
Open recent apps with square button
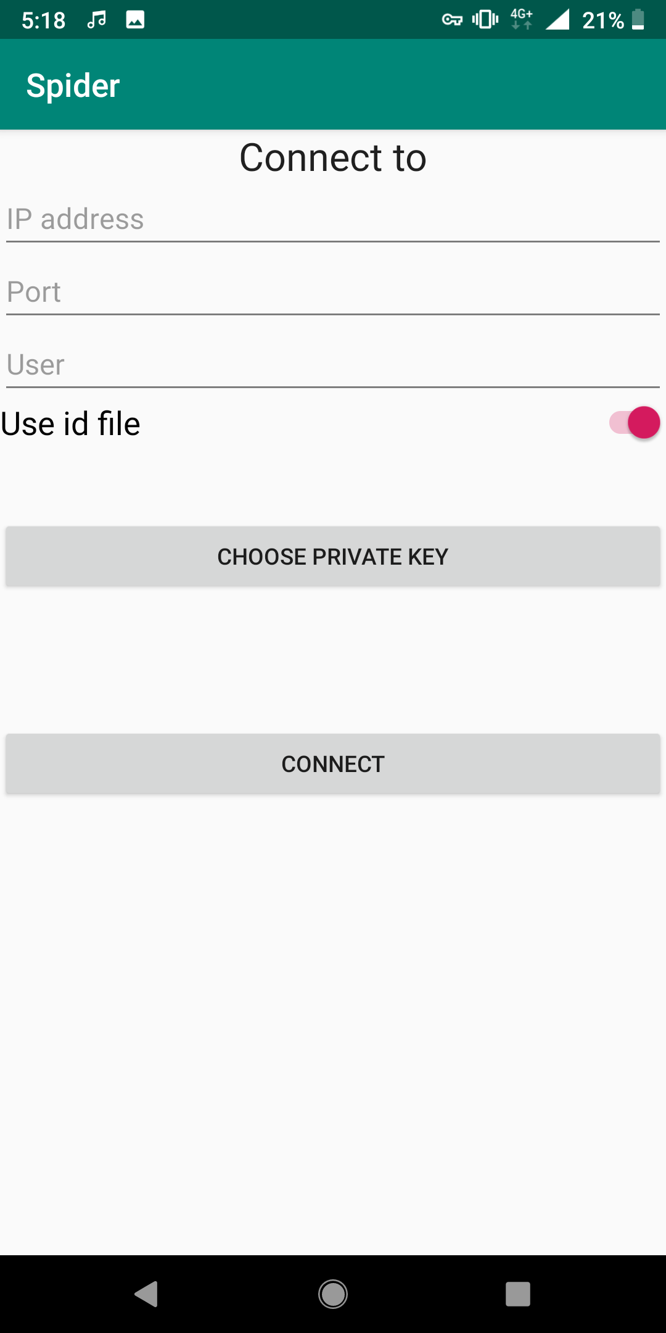coord(518,1294)
